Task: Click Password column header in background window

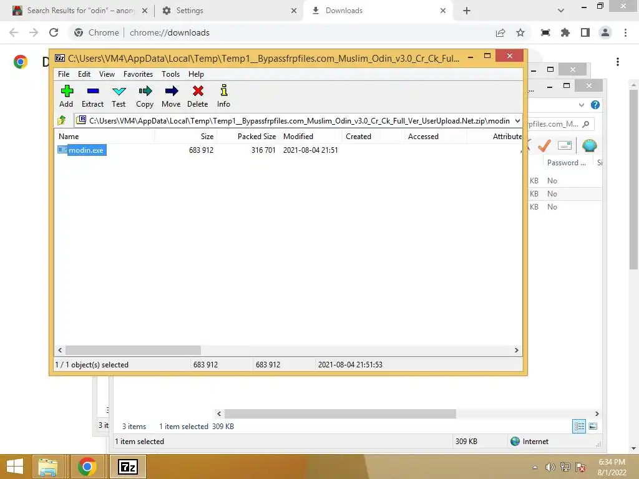Action: [x=567, y=163]
